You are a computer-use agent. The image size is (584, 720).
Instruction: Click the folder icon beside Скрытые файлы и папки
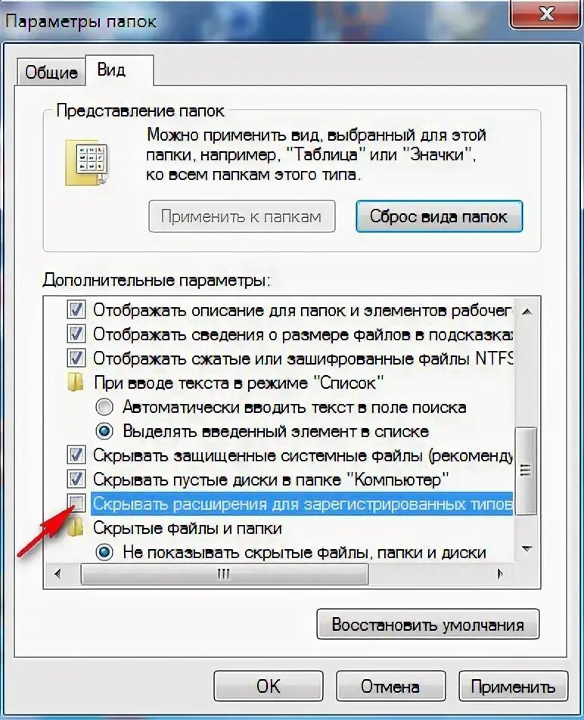point(76,528)
